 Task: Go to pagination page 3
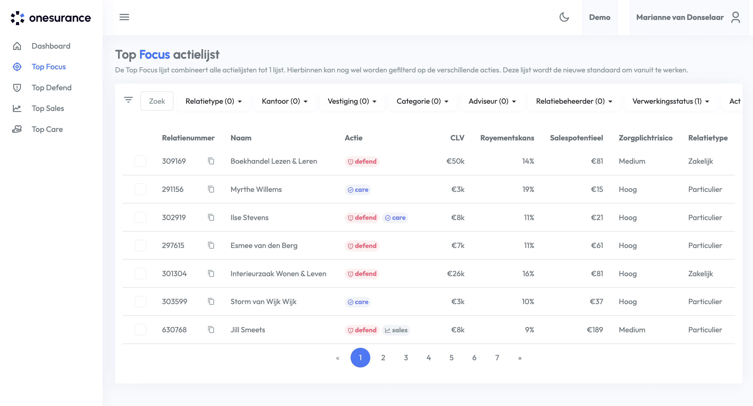[x=406, y=358]
